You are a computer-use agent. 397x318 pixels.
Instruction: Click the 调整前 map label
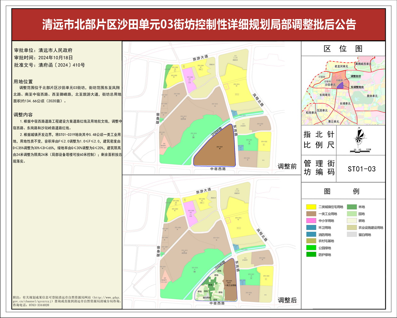[x=287, y=166]
